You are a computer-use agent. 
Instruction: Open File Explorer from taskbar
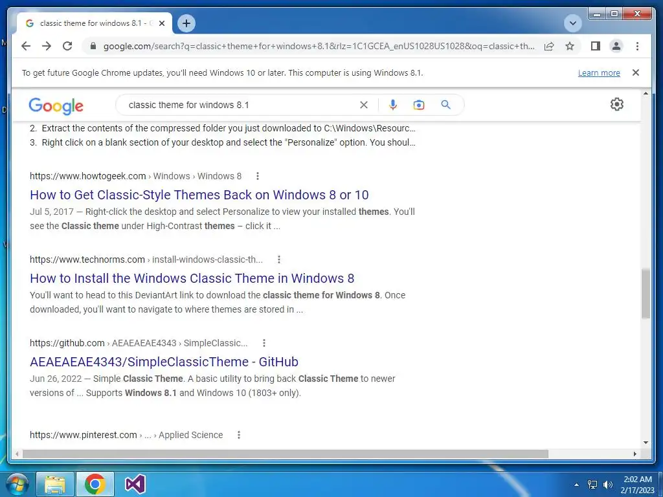click(x=55, y=484)
